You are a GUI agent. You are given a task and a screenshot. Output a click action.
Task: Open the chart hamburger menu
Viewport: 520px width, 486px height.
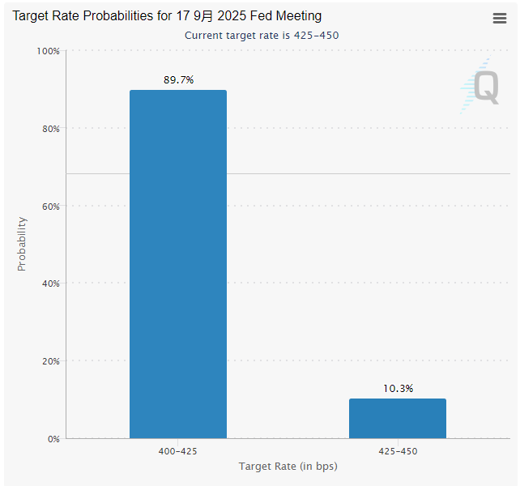pos(500,19)
